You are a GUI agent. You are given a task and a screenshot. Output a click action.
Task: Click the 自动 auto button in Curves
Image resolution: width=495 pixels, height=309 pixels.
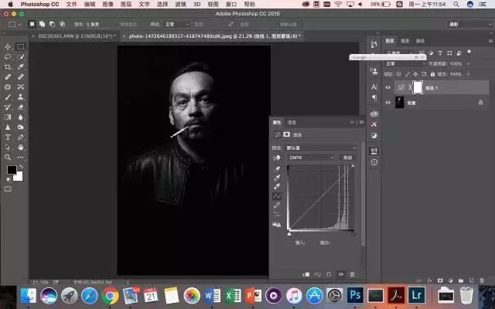[347, 157]
